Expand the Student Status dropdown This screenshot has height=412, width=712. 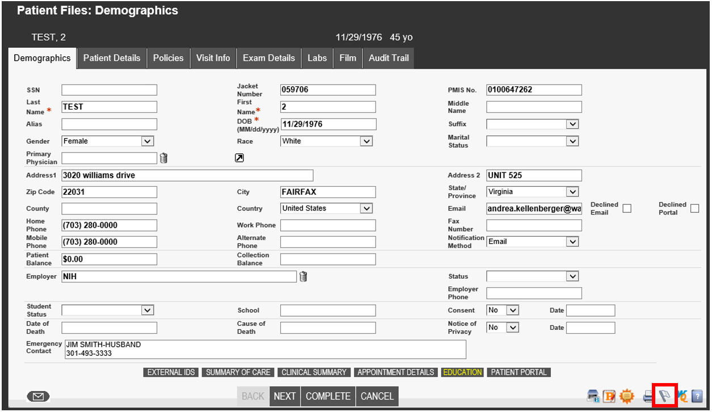coord(108,310)
